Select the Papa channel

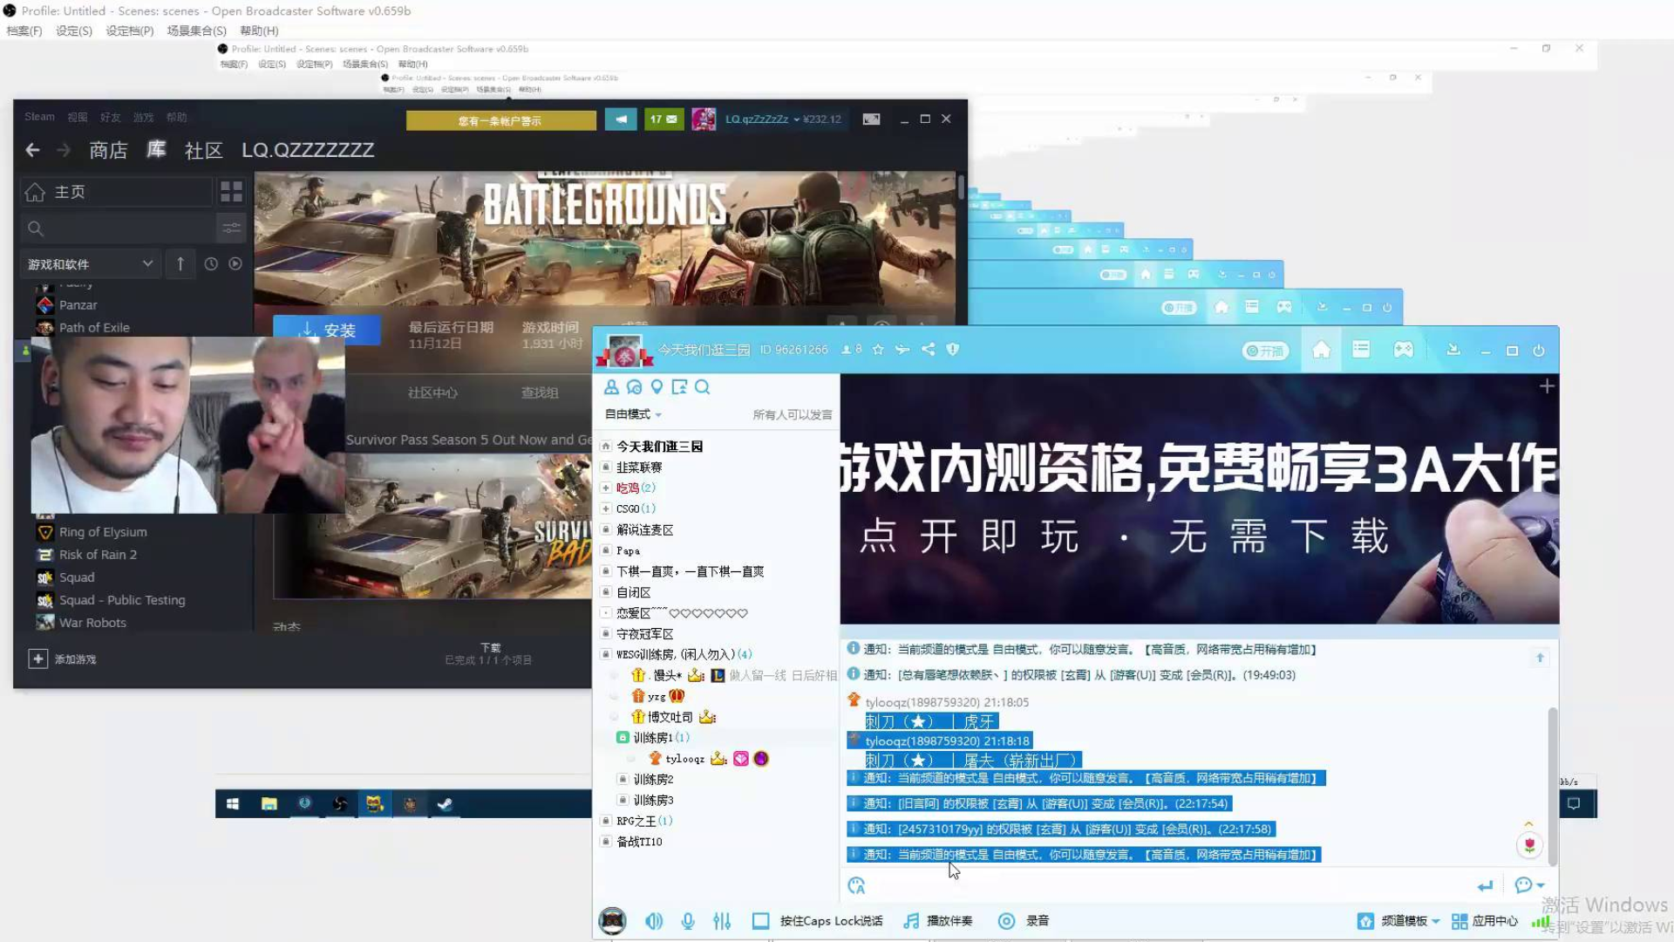coord(628,551)
